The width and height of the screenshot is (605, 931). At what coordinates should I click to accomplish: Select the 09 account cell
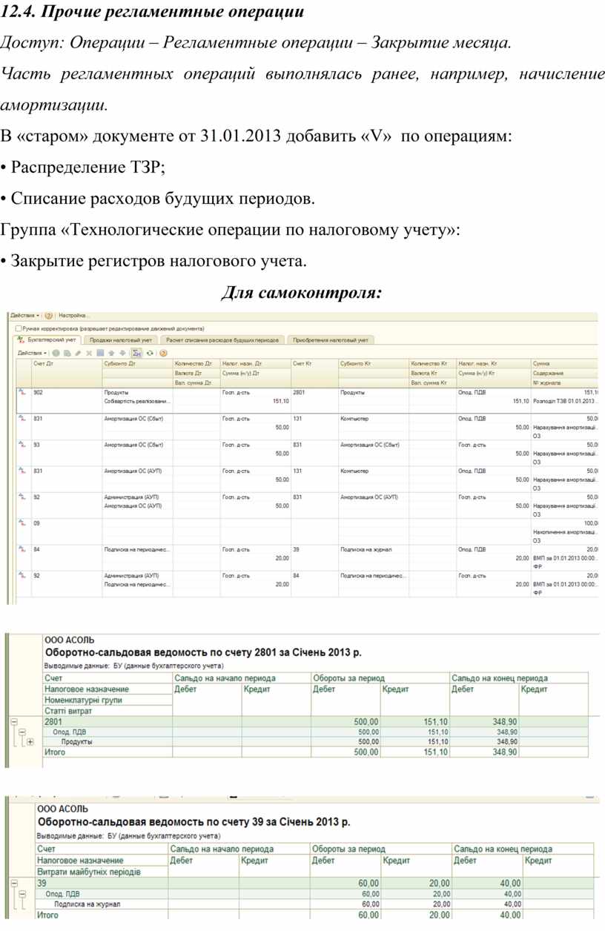click(65, 523)
